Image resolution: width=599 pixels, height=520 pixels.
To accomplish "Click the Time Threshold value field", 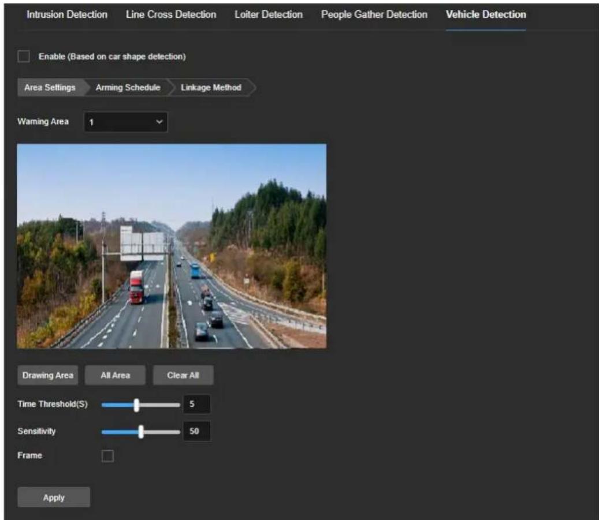I will point(197,404).
